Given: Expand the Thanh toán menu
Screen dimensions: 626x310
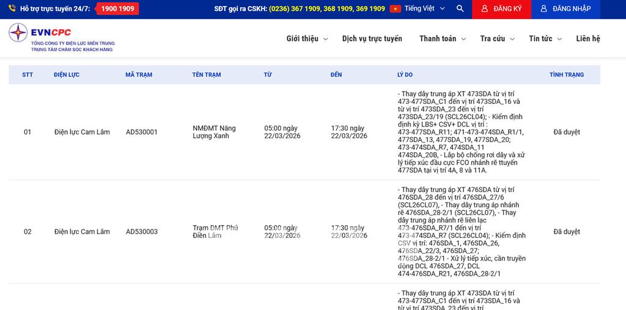Looking at the screenshot, I should pyautogui.click(x=443, y=39).
